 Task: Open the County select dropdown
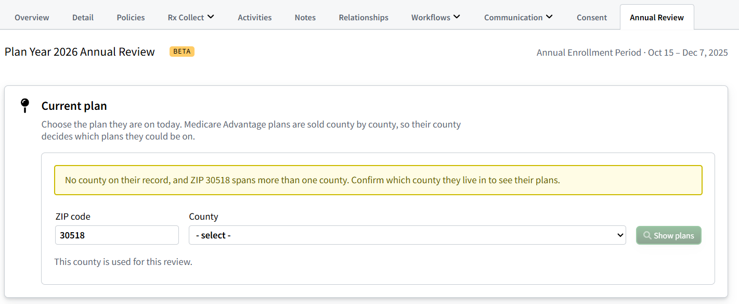tap(407, 235)
